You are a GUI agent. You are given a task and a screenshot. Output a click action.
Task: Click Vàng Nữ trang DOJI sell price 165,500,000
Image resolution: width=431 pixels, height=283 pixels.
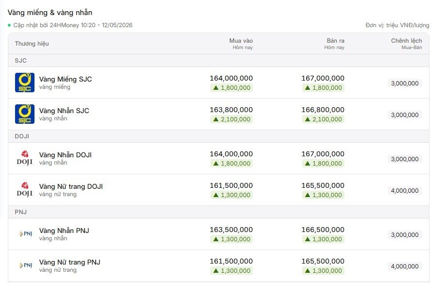323,185
